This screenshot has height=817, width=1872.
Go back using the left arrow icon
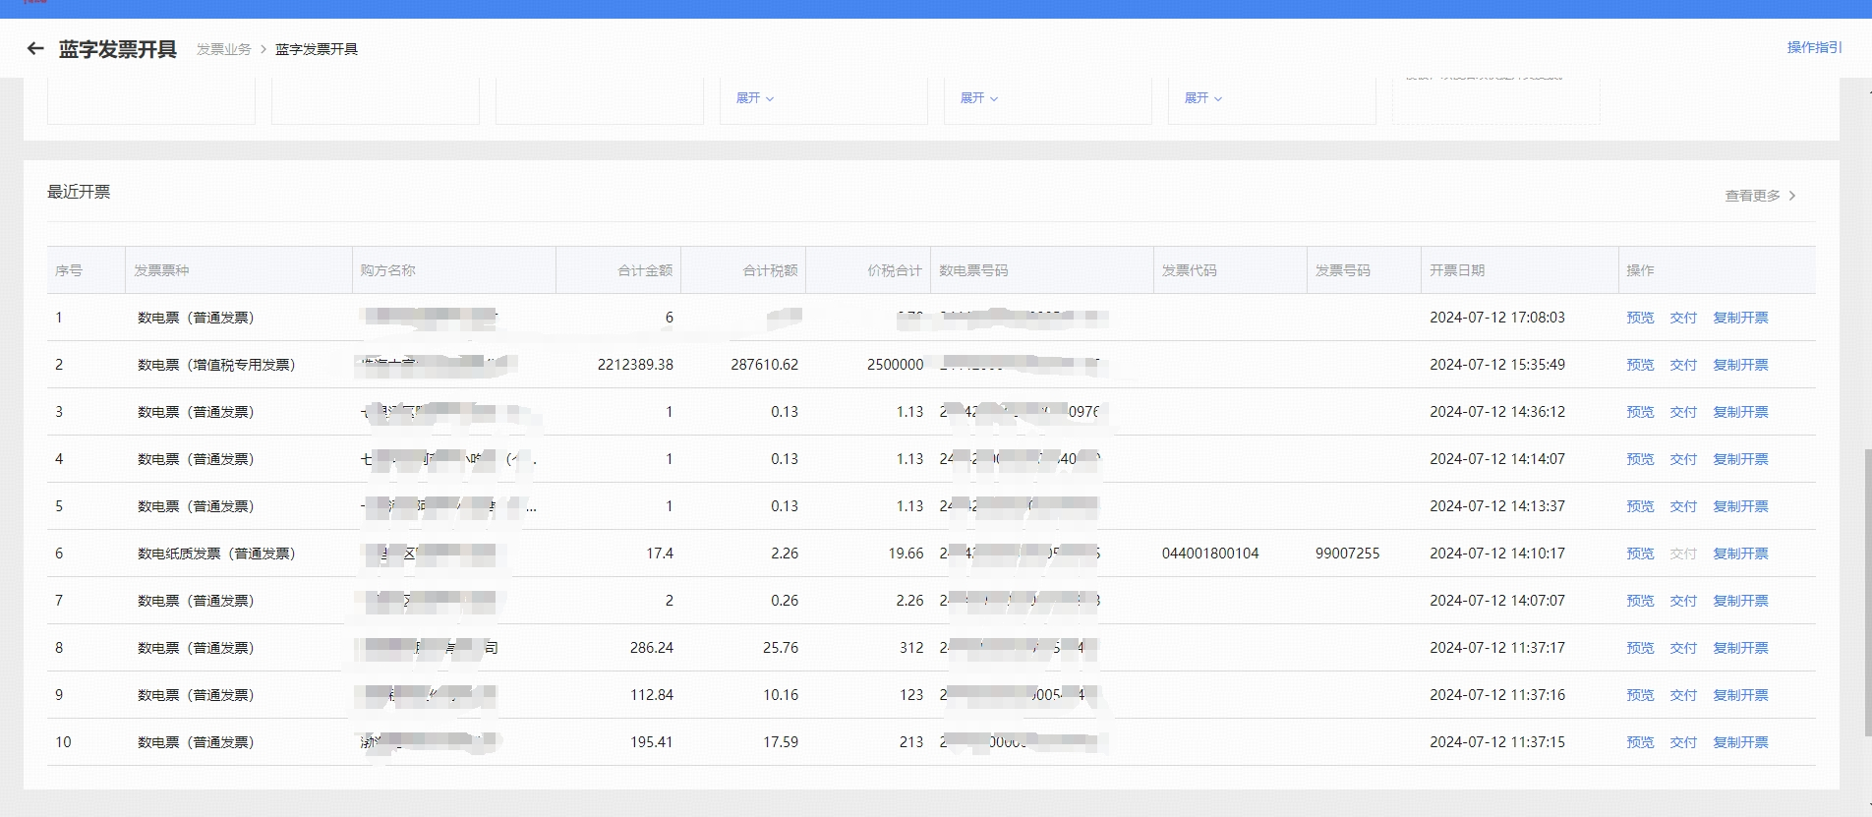(35, 48)
